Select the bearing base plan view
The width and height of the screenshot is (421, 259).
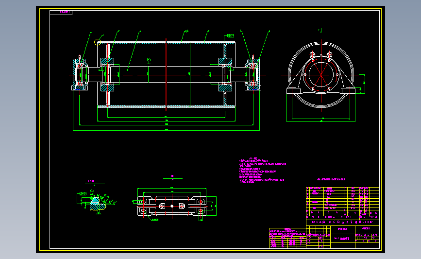172,206
